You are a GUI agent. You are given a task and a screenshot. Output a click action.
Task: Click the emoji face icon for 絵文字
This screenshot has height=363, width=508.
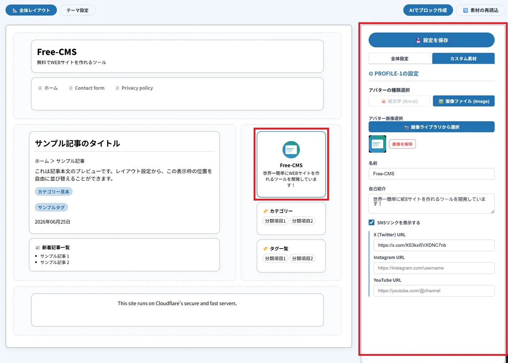(384, 102)
